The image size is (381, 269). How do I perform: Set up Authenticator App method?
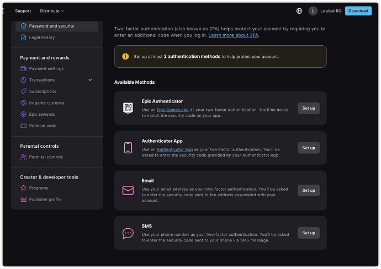coord(309,148)
